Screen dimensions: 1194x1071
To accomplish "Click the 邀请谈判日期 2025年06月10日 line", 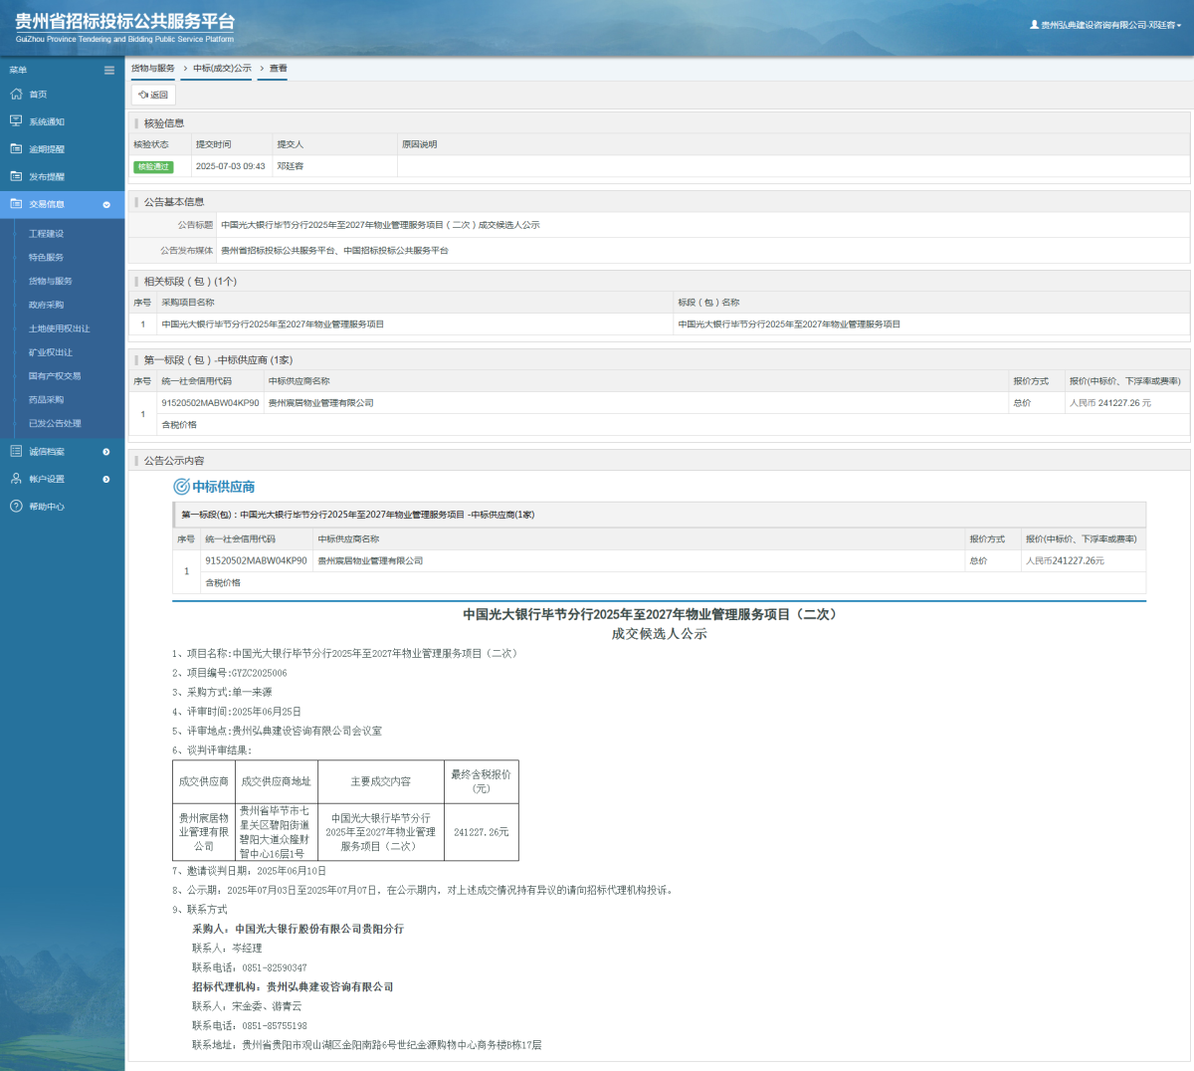I will tap(249, 871).
